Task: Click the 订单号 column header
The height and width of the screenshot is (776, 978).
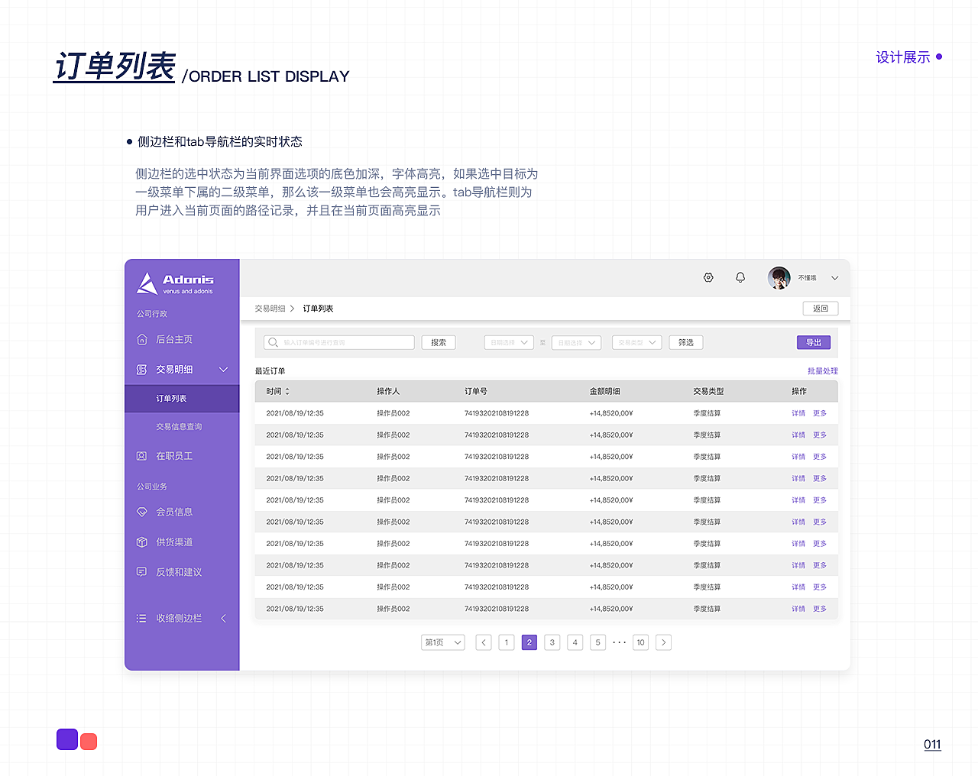Action: click(x=476, y=392)
